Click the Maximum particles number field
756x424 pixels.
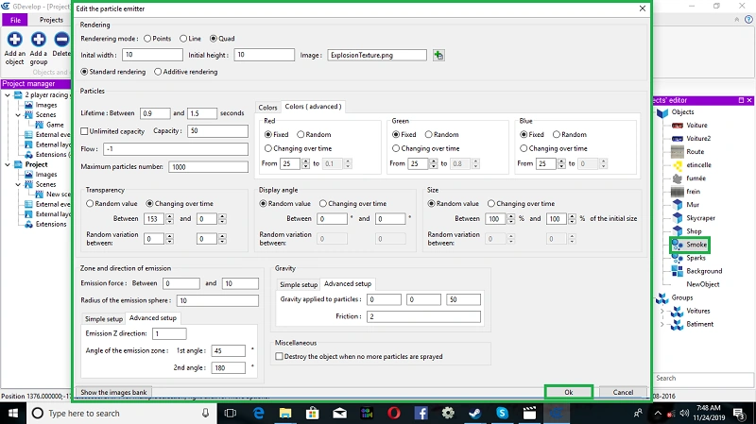208,167
